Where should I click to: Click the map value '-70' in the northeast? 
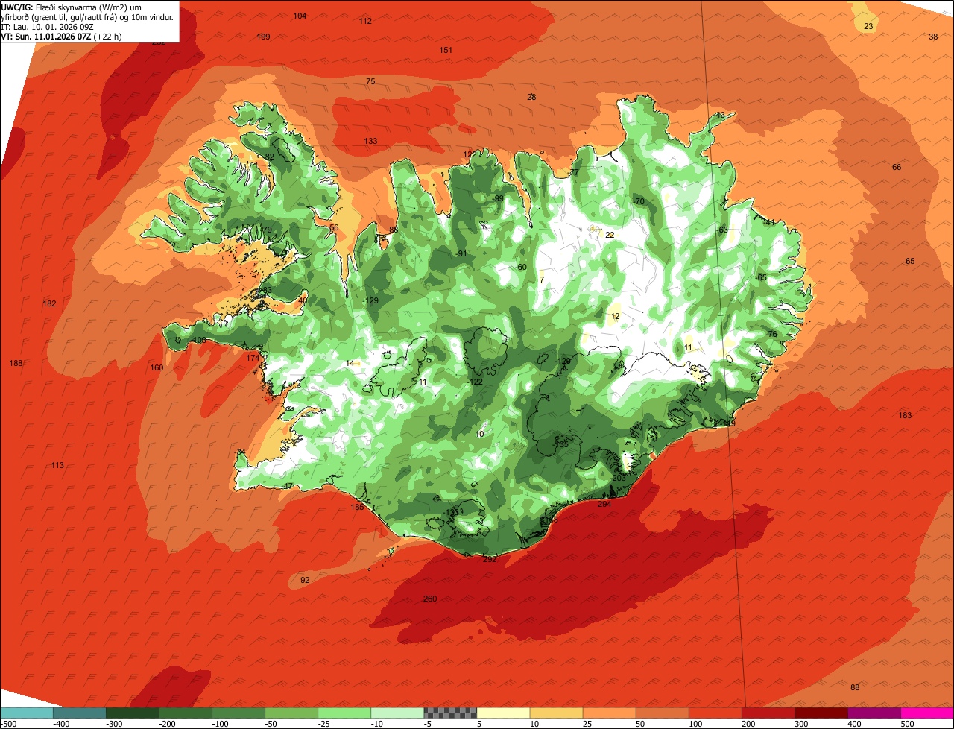pyautogui.click(x=638, y=201)
